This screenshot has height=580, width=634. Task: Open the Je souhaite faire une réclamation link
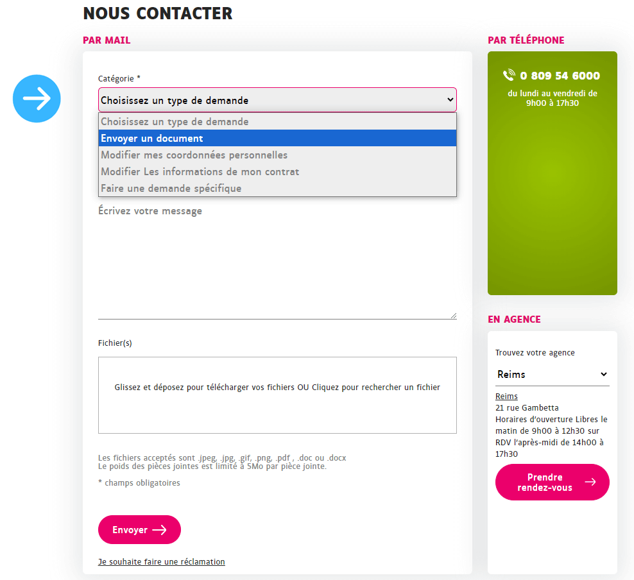tap(161, 561)
